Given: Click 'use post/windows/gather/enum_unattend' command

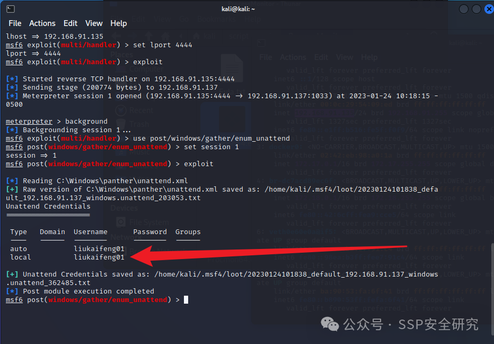Looking at the screenshot, I should [x=211, y=139].
